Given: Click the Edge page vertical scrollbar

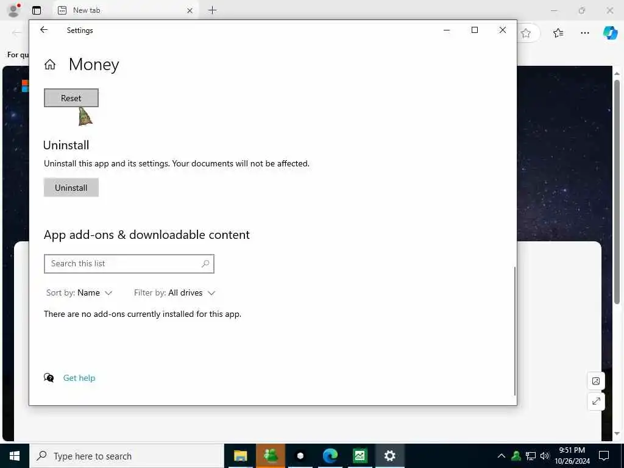Looking at the screenshot, I should pos(617,192).
